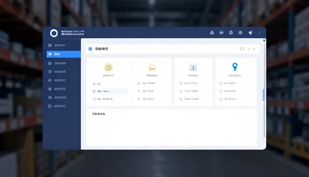
Task: Click the title under the yellow folder icon
Action: (x=152, y=76)
